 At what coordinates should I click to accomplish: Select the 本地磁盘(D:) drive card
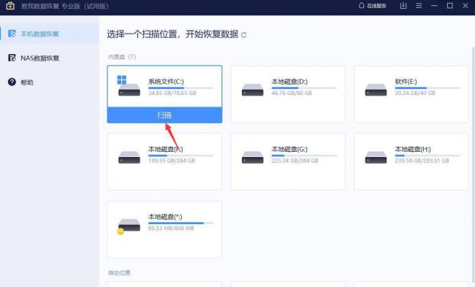(x=288, y=94)
